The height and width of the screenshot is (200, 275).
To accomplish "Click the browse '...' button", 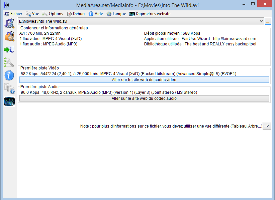I will [x=268, y=21].
